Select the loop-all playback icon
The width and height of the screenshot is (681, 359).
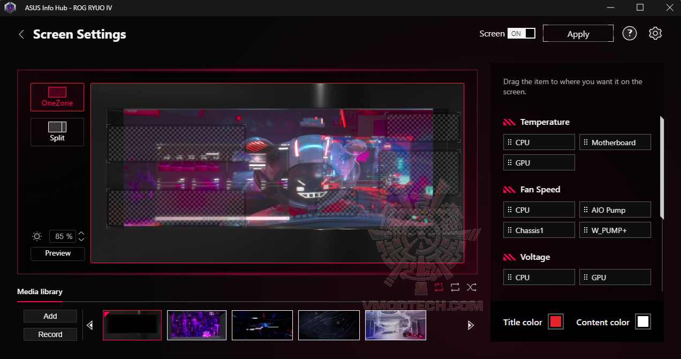(x=455, y=287)
